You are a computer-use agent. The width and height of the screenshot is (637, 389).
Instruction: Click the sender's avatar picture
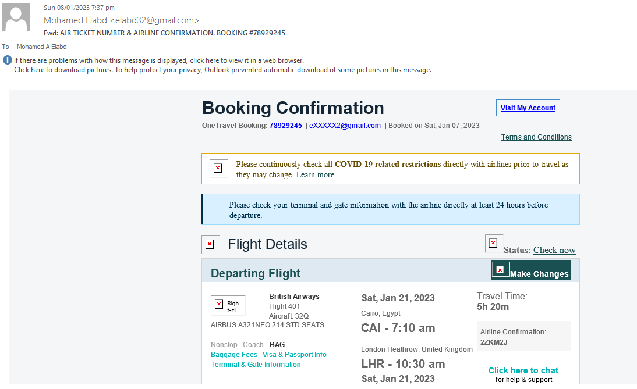click(x=16, y=17)
